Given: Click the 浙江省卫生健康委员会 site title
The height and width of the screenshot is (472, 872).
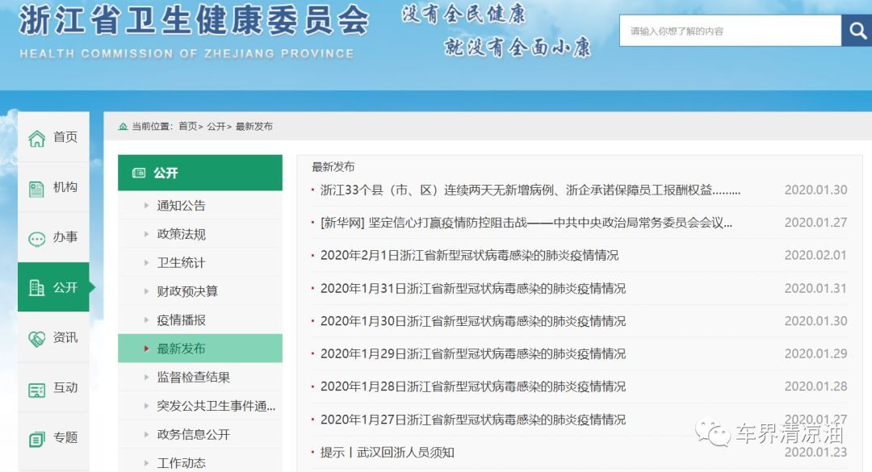Looking at the screenshot, I should click(x=194, y=21).
